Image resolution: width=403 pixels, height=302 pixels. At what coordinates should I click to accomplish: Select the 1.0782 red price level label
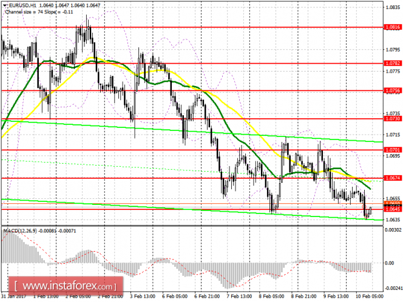click(393, 63)
